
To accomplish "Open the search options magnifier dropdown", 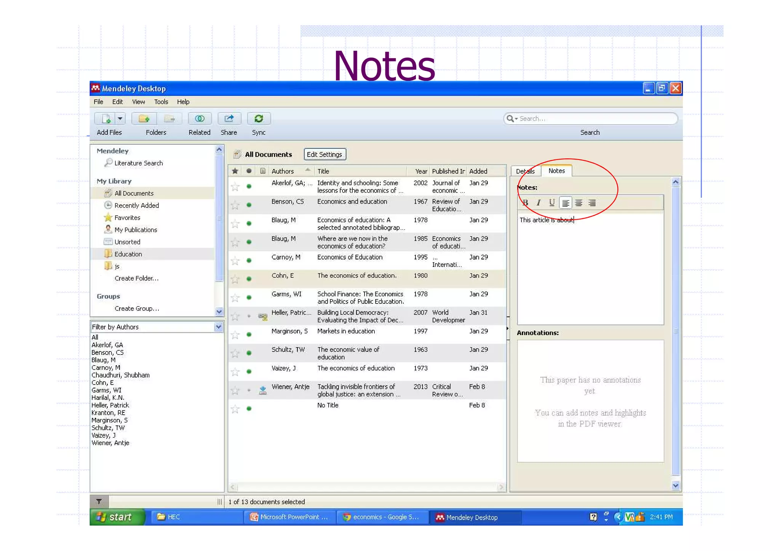I will tap(512, 119).
